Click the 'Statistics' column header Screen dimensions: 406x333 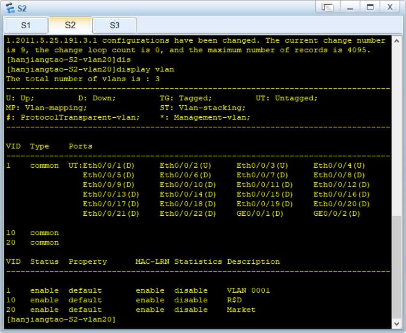pos(198,262)
